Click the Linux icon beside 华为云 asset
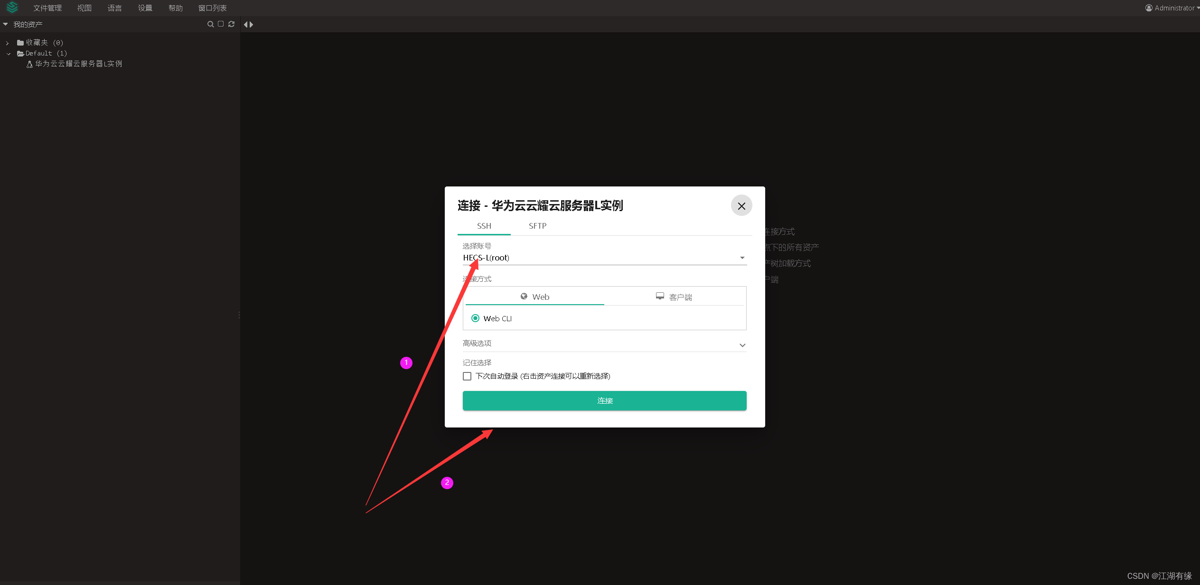The width and height of the screenshot is (1200, 585). tap(29, 64)
